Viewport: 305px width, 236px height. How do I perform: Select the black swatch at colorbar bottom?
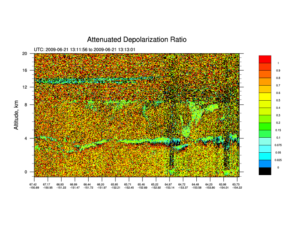coord(265,171)
